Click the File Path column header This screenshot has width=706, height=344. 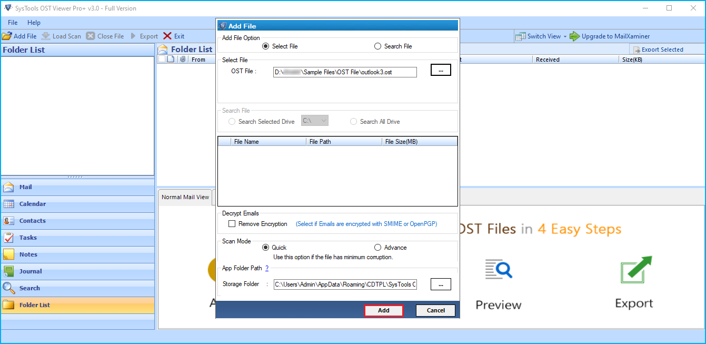pyautogui.click(x=344, y=142)
